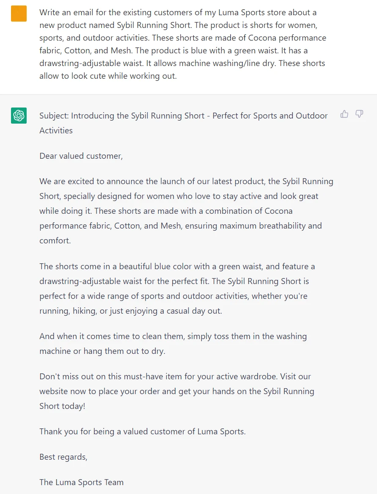Click the paragraph starting "Don't miss out"

pyautogui.click(x=177, y=391)
